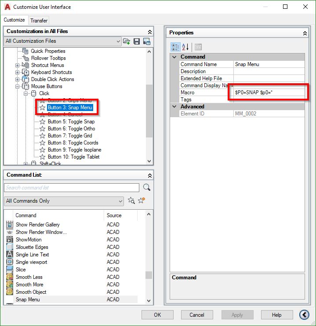The image size is (316, 326).
Task: Click the create new command star icon
Action: 142,200
